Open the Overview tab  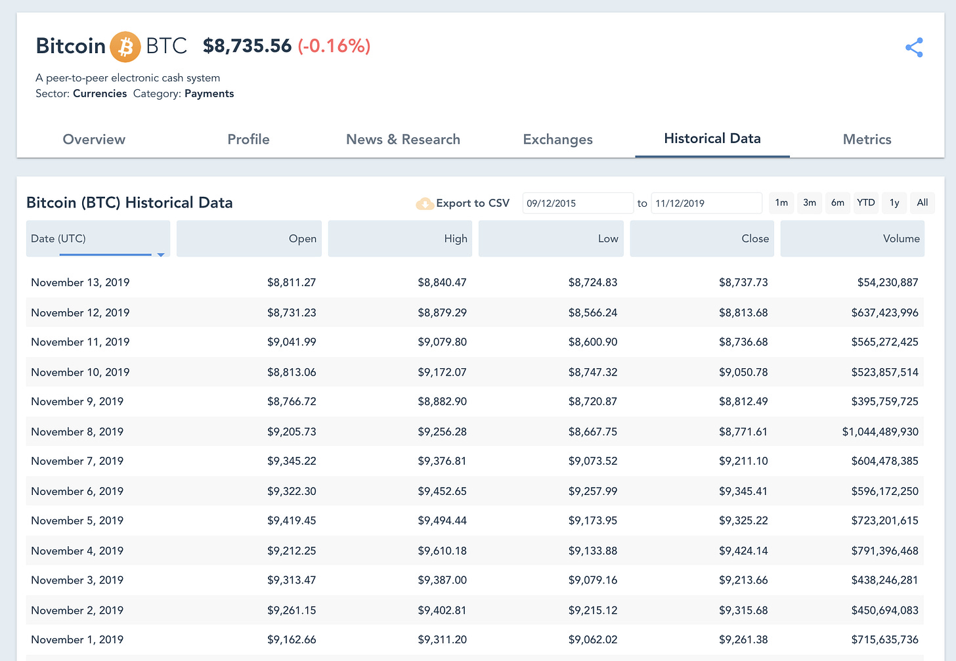[x=94, y=139]
